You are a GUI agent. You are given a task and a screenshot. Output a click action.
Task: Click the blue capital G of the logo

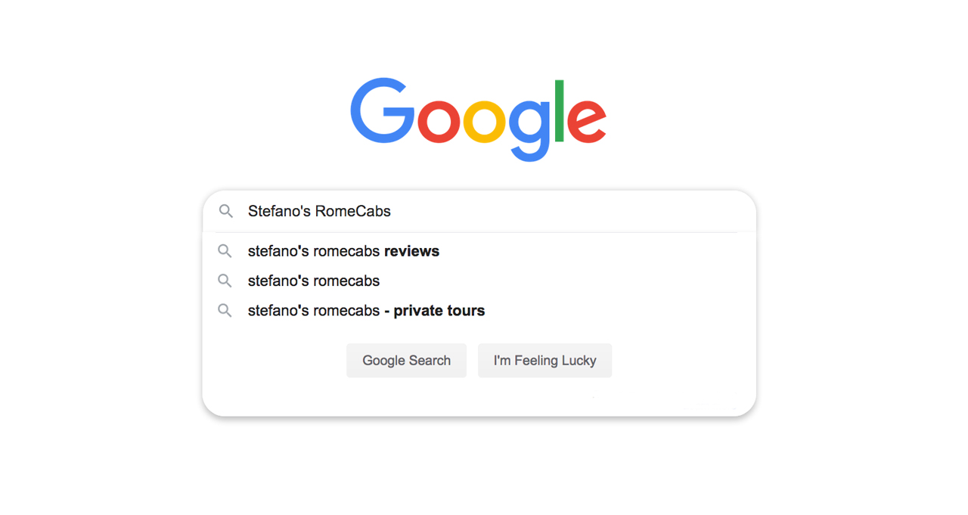pos(382,110)
